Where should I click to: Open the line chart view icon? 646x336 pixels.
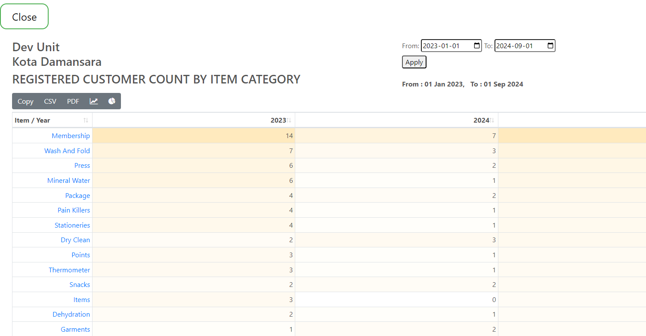(94, 101)
